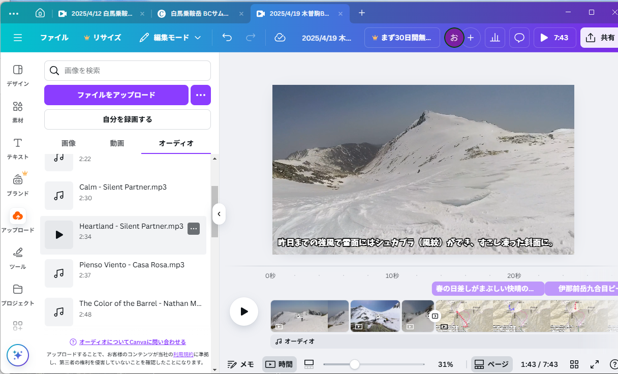Expand the Edit Mode (編集モード) dropdown

pyautogui.click(x=171, y=38)
